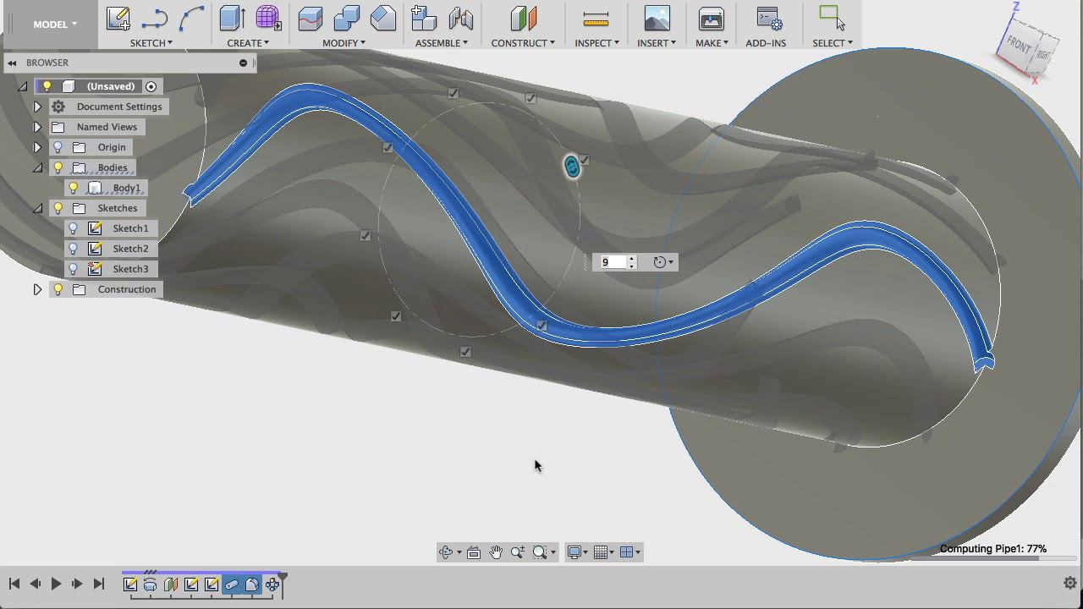Viewport: 1083px width, 609px height.
Task: Click the Grid and Snaps icon
Action: (601, 552)
